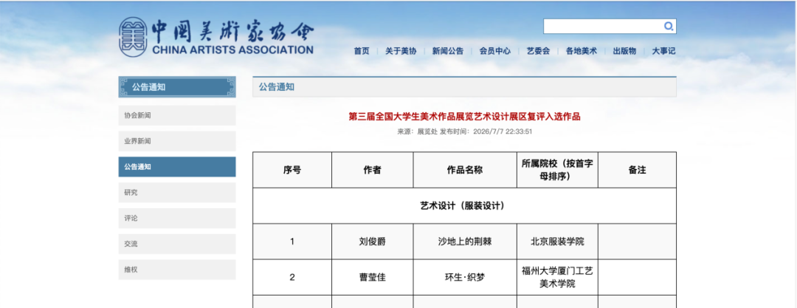Open the 出版物 navigation item
Viewport: 797px width, 308px height.
coord(625,51)
